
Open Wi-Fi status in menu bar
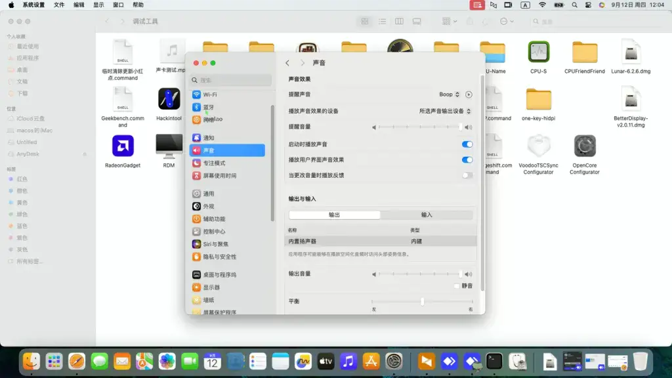(x=542, y=5)
